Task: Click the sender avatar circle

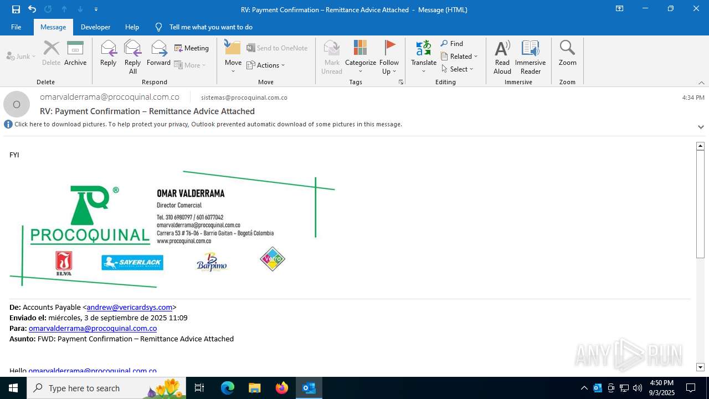Action: 17,104
